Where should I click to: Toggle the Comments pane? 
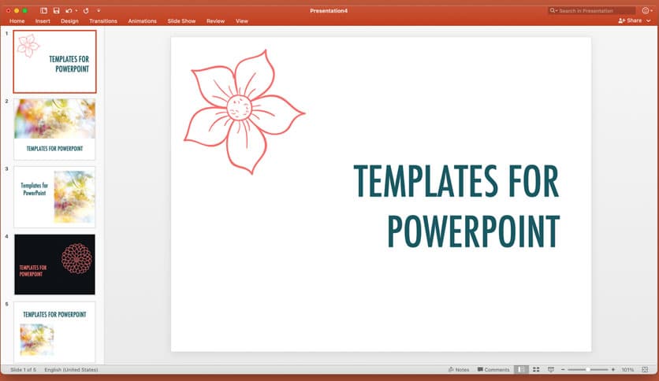tap(493, 370)
